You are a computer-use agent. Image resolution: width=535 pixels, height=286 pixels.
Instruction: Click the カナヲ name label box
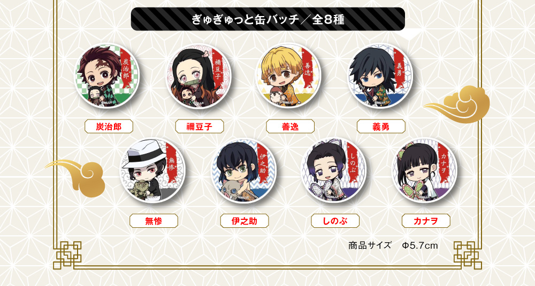(x=426, y=221)
